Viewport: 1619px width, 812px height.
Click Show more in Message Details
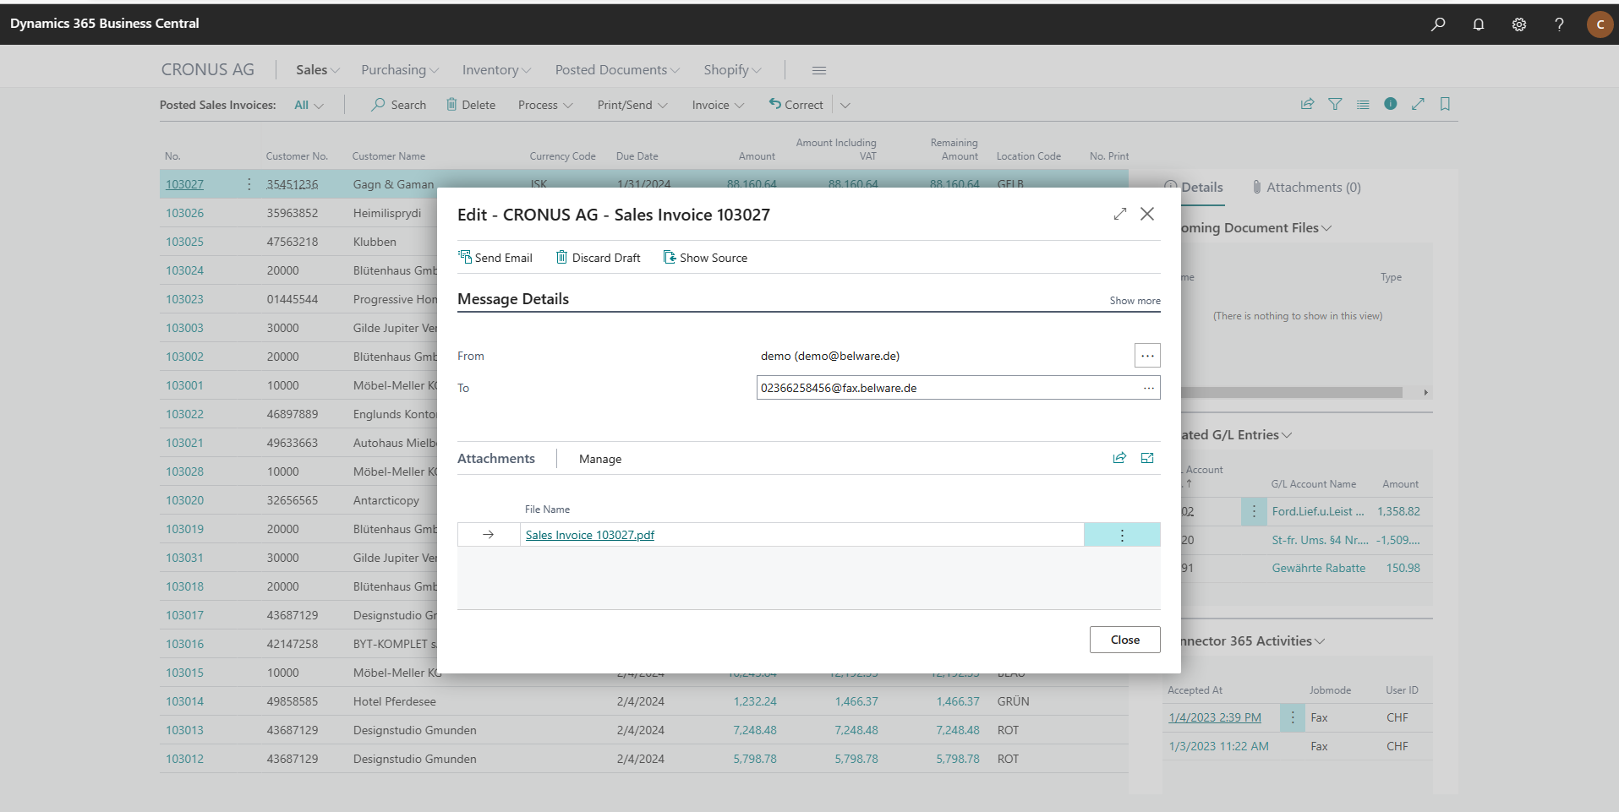point(1135,301)
